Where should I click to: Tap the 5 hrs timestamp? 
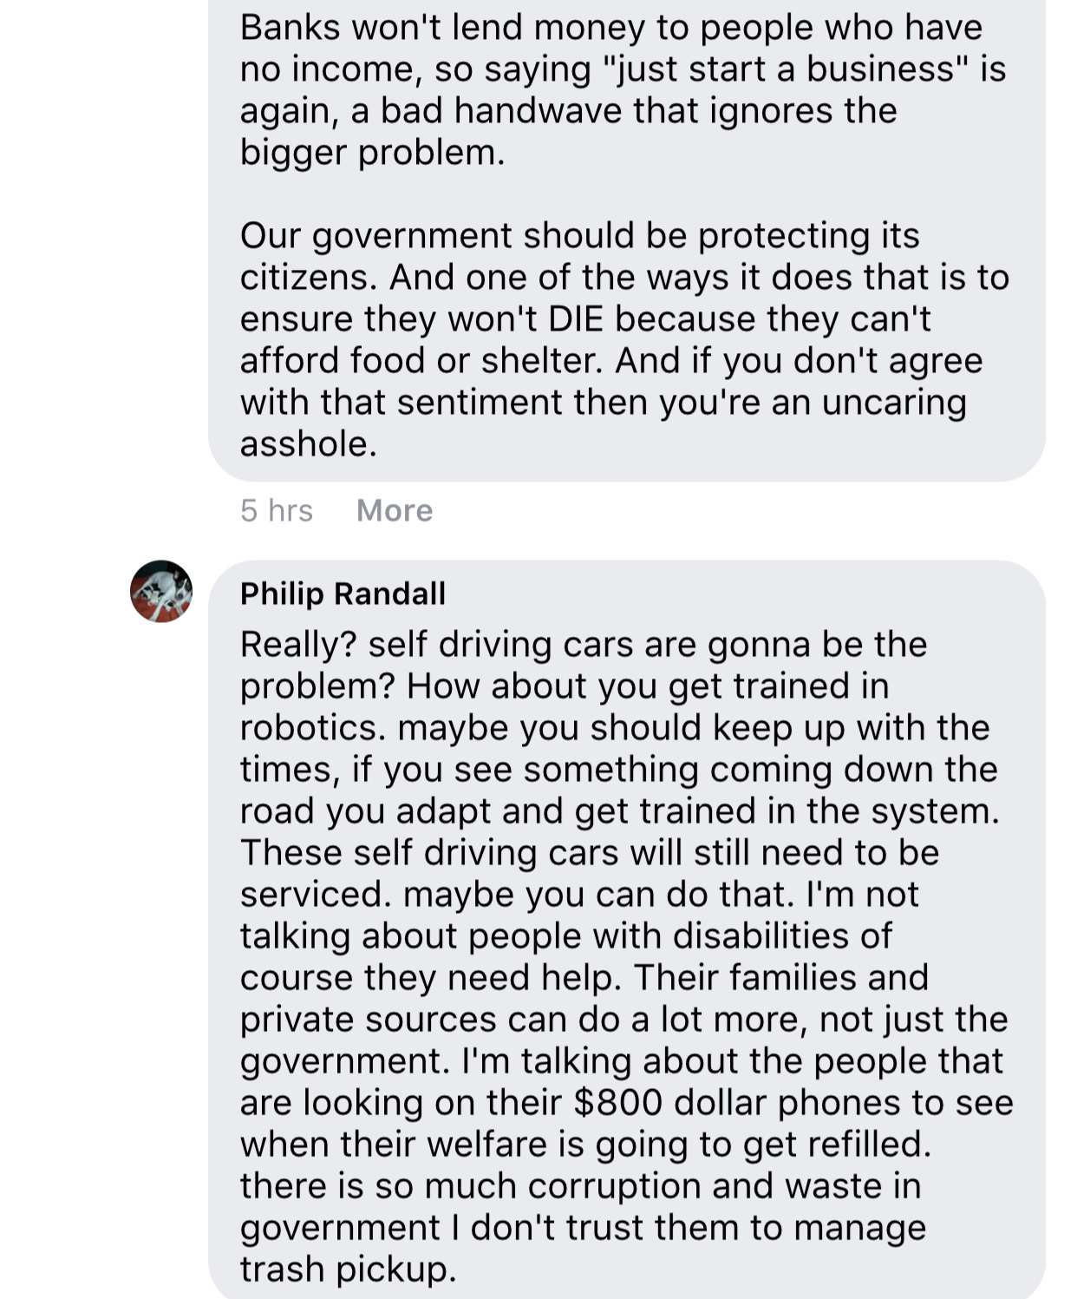277,510
